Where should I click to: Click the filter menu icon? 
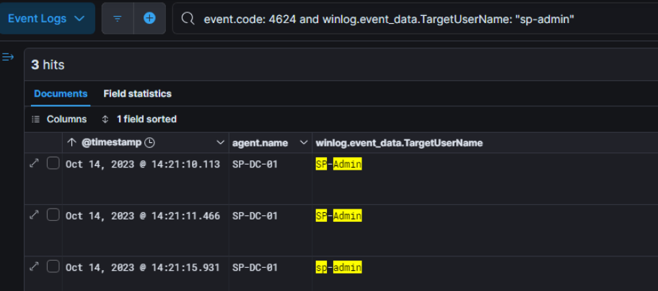[118, 19]
